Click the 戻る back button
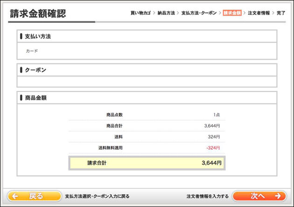Image resolution: width=294 pixels, height=207 pixels. click(x=35, y=196)
